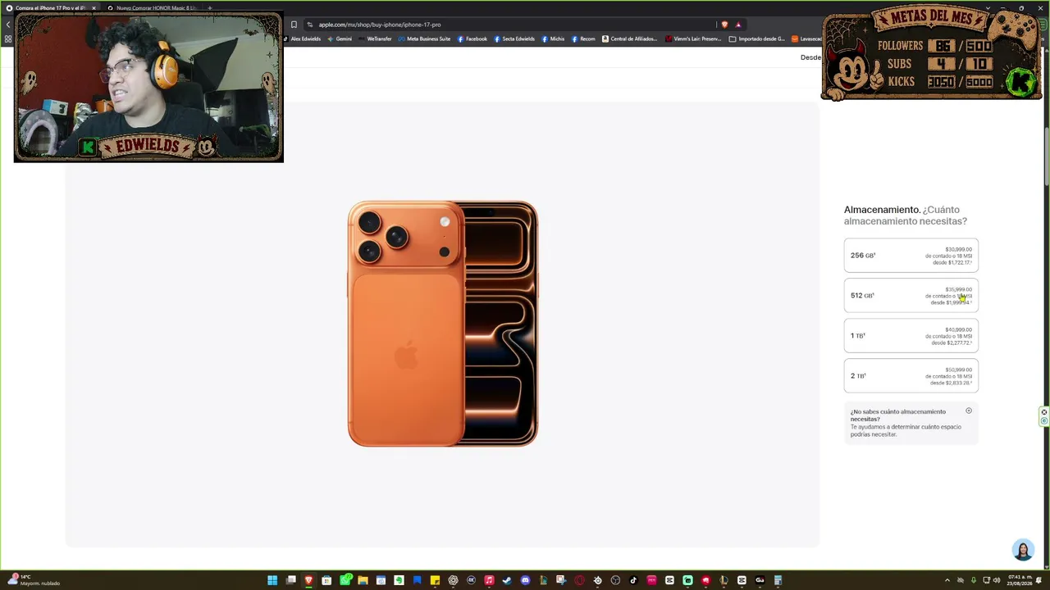Open the Lavasecadora bookmark
Image resolution: width=1050 pixels, height=590 pixels.
click(806, 39)
